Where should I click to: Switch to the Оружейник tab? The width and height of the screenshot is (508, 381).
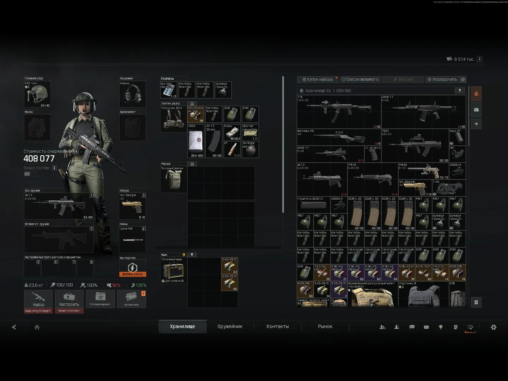click(x=230, y=327)
